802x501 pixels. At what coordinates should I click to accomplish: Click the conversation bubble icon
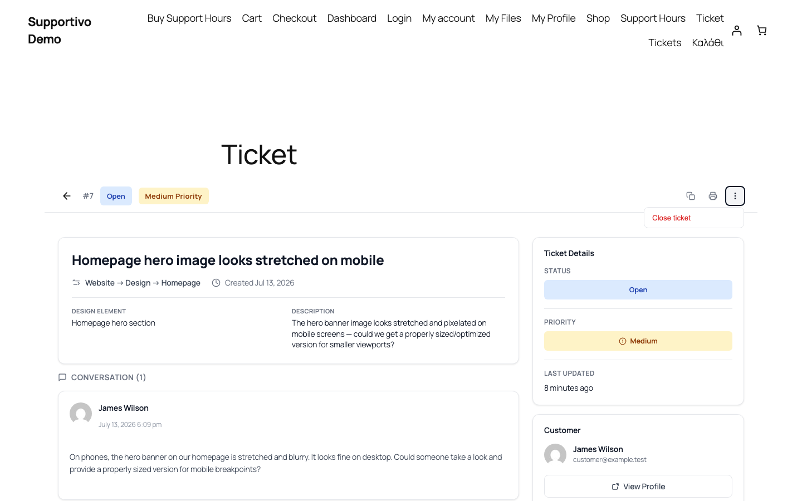coord(62,377)
